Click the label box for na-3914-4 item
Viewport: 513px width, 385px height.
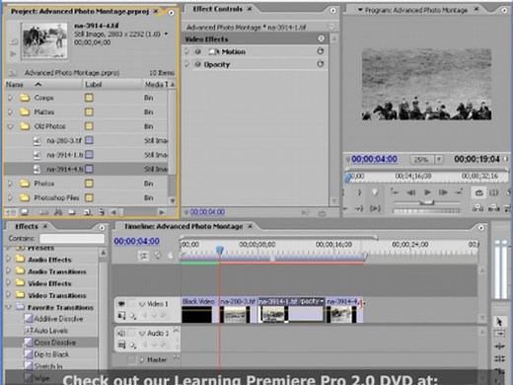[x=89, y=169]
